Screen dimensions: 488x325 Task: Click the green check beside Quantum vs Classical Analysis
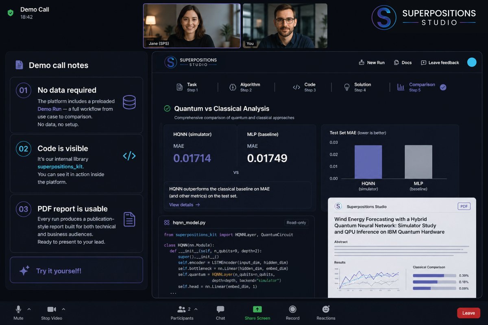pos(167,108)
